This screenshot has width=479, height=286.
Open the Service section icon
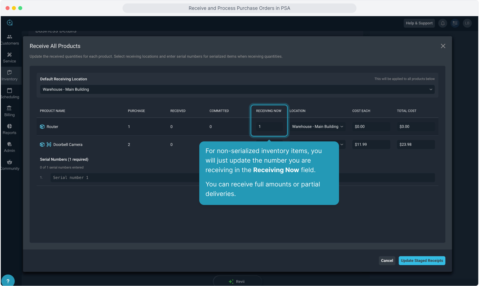pyautogui.click(x=10, y=55)
